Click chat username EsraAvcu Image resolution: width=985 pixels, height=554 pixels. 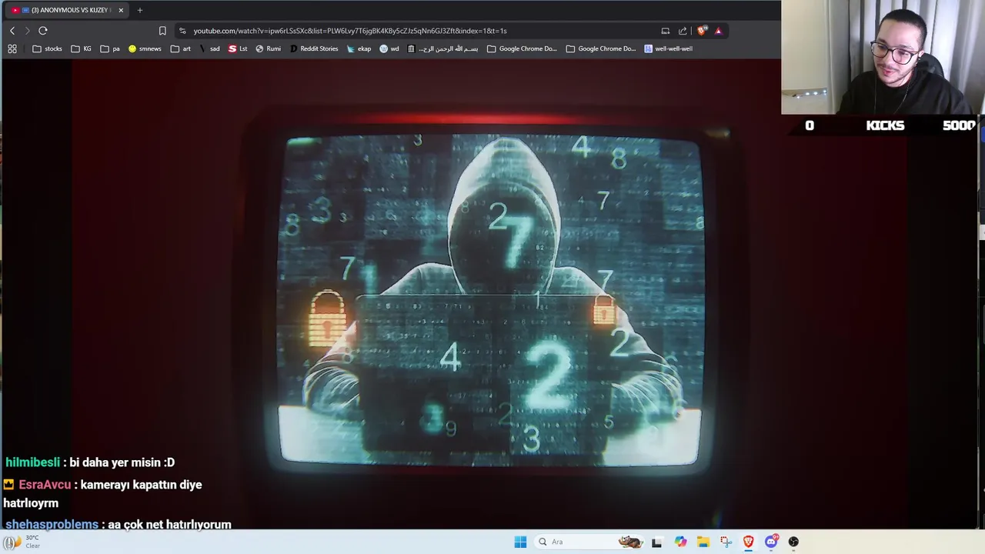(45, 485)
